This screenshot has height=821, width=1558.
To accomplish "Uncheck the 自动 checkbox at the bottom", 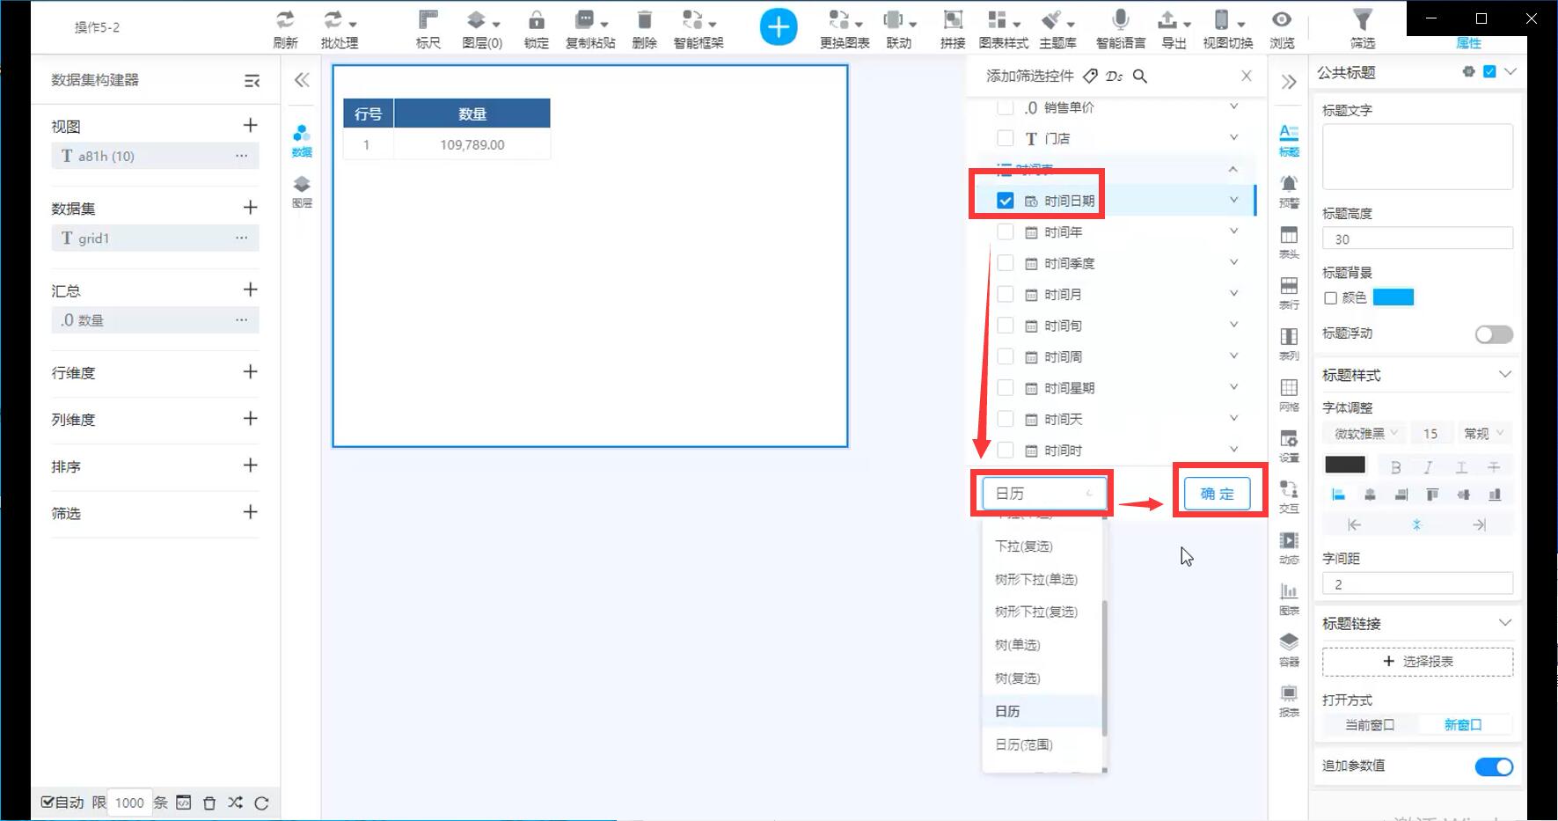I will pyautogui.click(x=48, y=802).
